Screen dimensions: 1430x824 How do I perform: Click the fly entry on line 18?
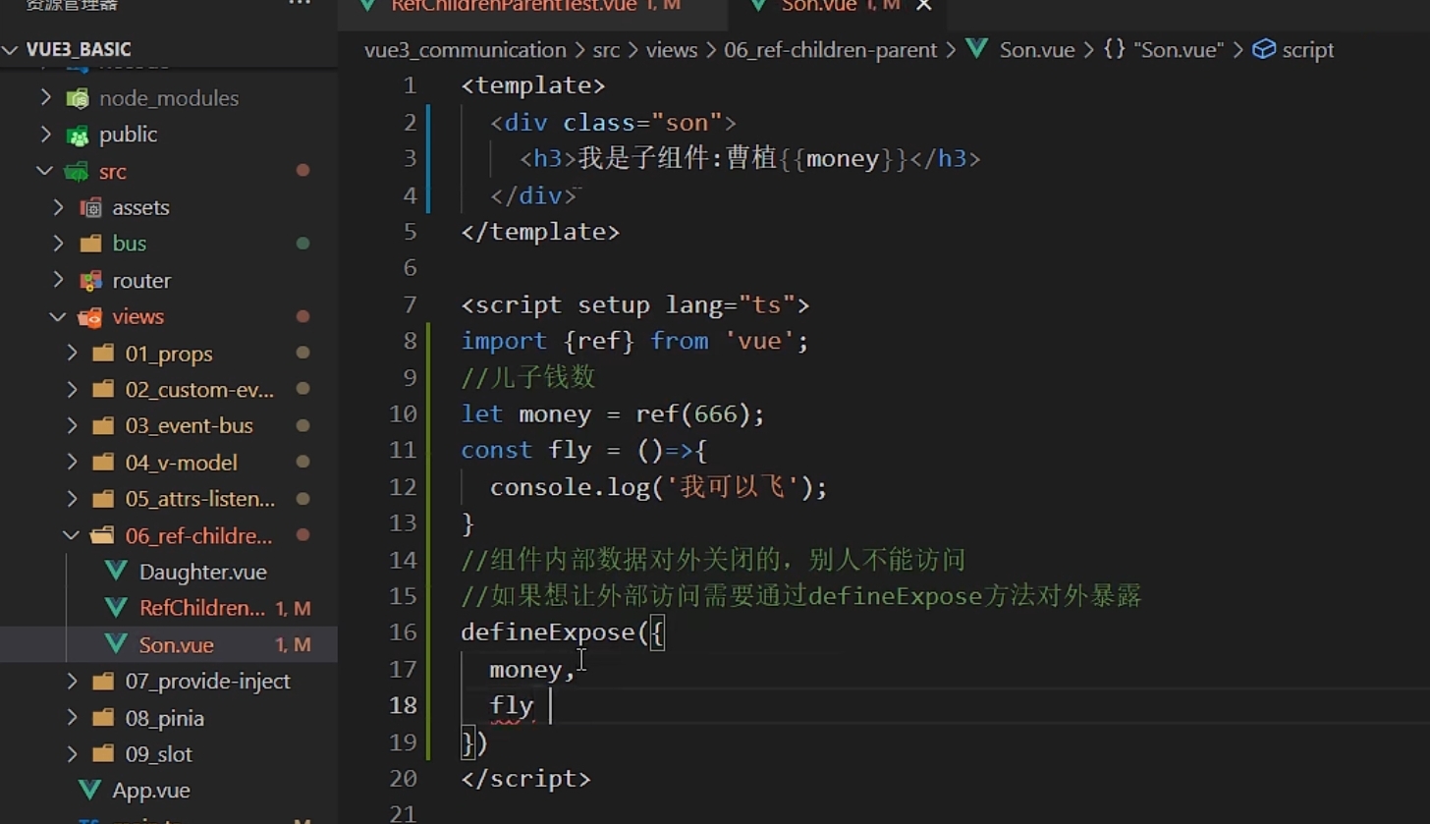tap(512, 705)
